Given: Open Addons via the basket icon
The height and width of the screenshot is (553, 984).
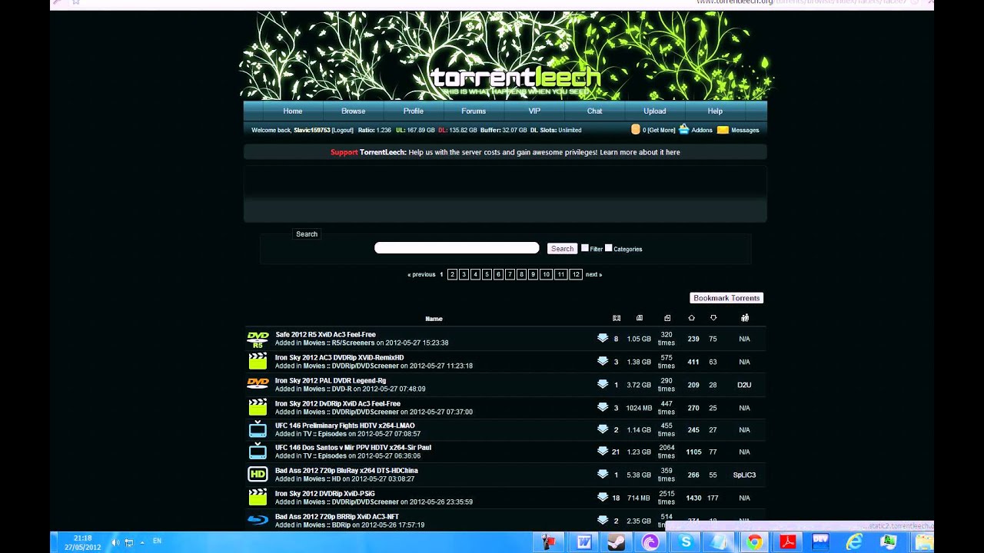Looking at the screenshot, I should tap(683, 130).
